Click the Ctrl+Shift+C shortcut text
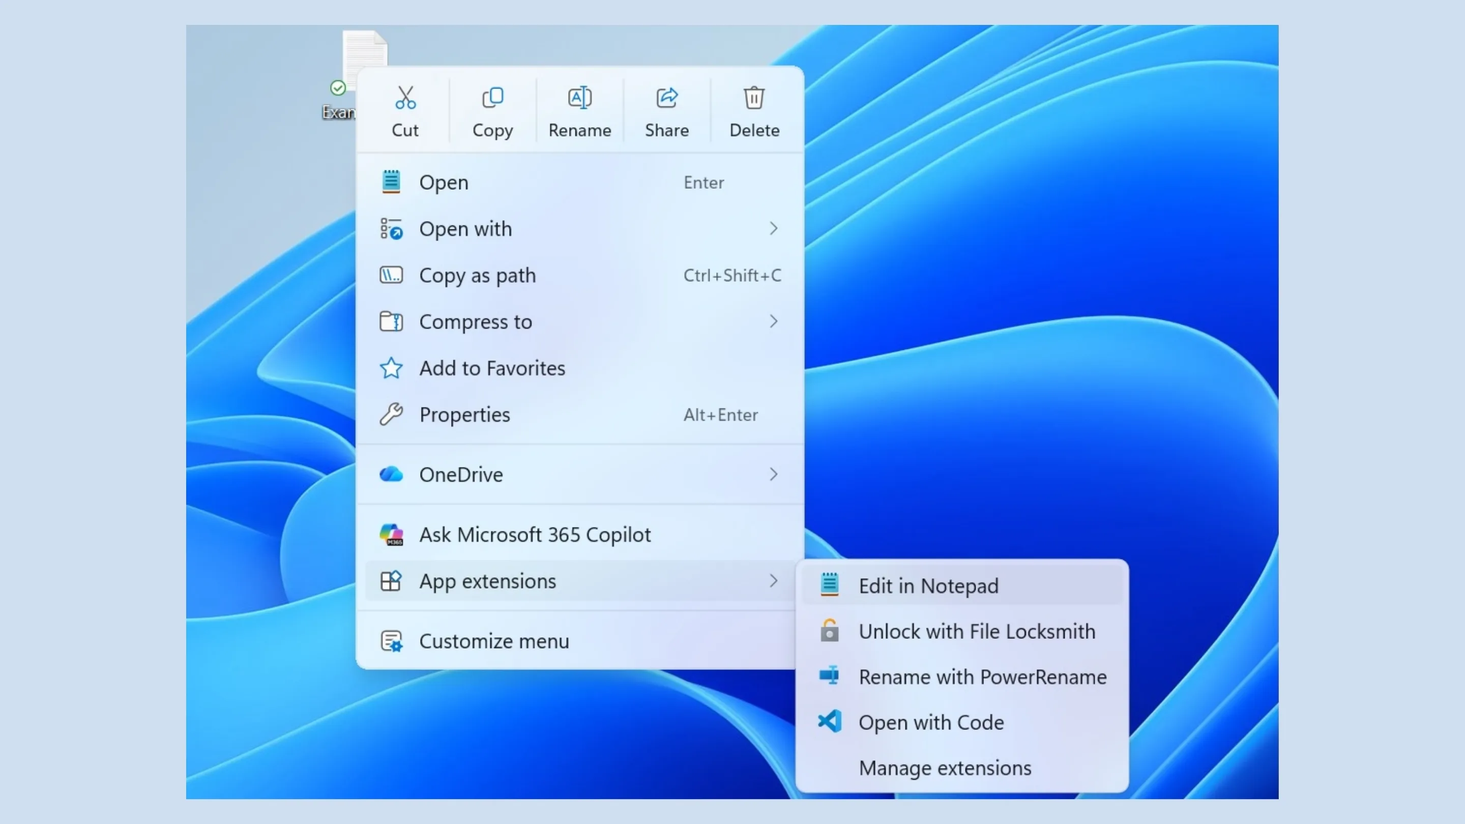 [x=732, y=275]
